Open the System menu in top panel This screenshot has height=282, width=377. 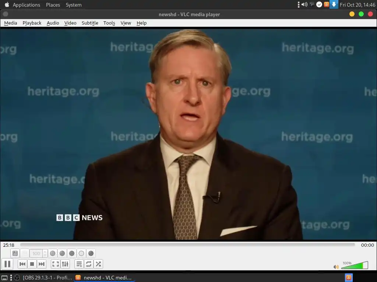(74, 5)
